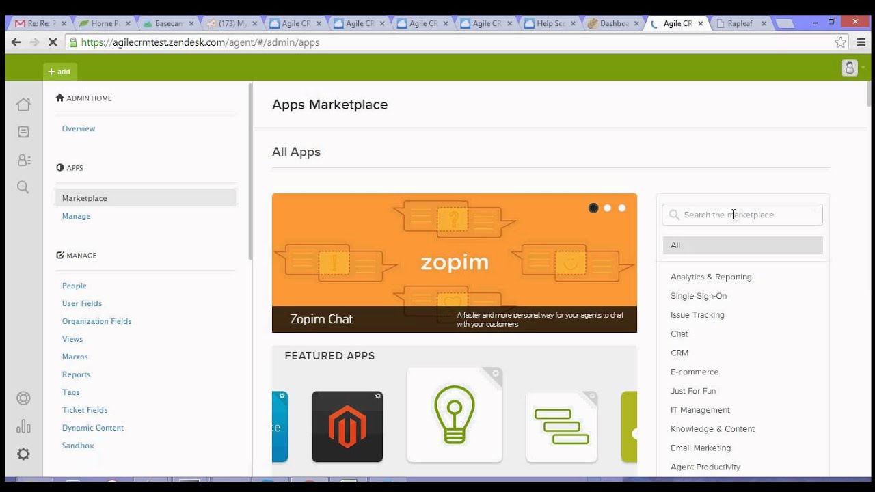Image resolution: width=875 pixels, height=492 pixels.
Task: Filter by Knowledge & Content category
Action: tap(712, 429)
